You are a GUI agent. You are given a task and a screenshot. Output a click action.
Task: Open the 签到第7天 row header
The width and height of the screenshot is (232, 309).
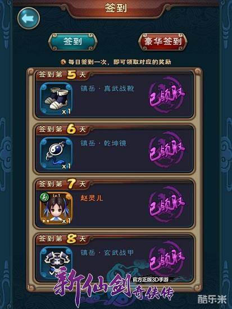pyautogui.click(x=62, y=184)
